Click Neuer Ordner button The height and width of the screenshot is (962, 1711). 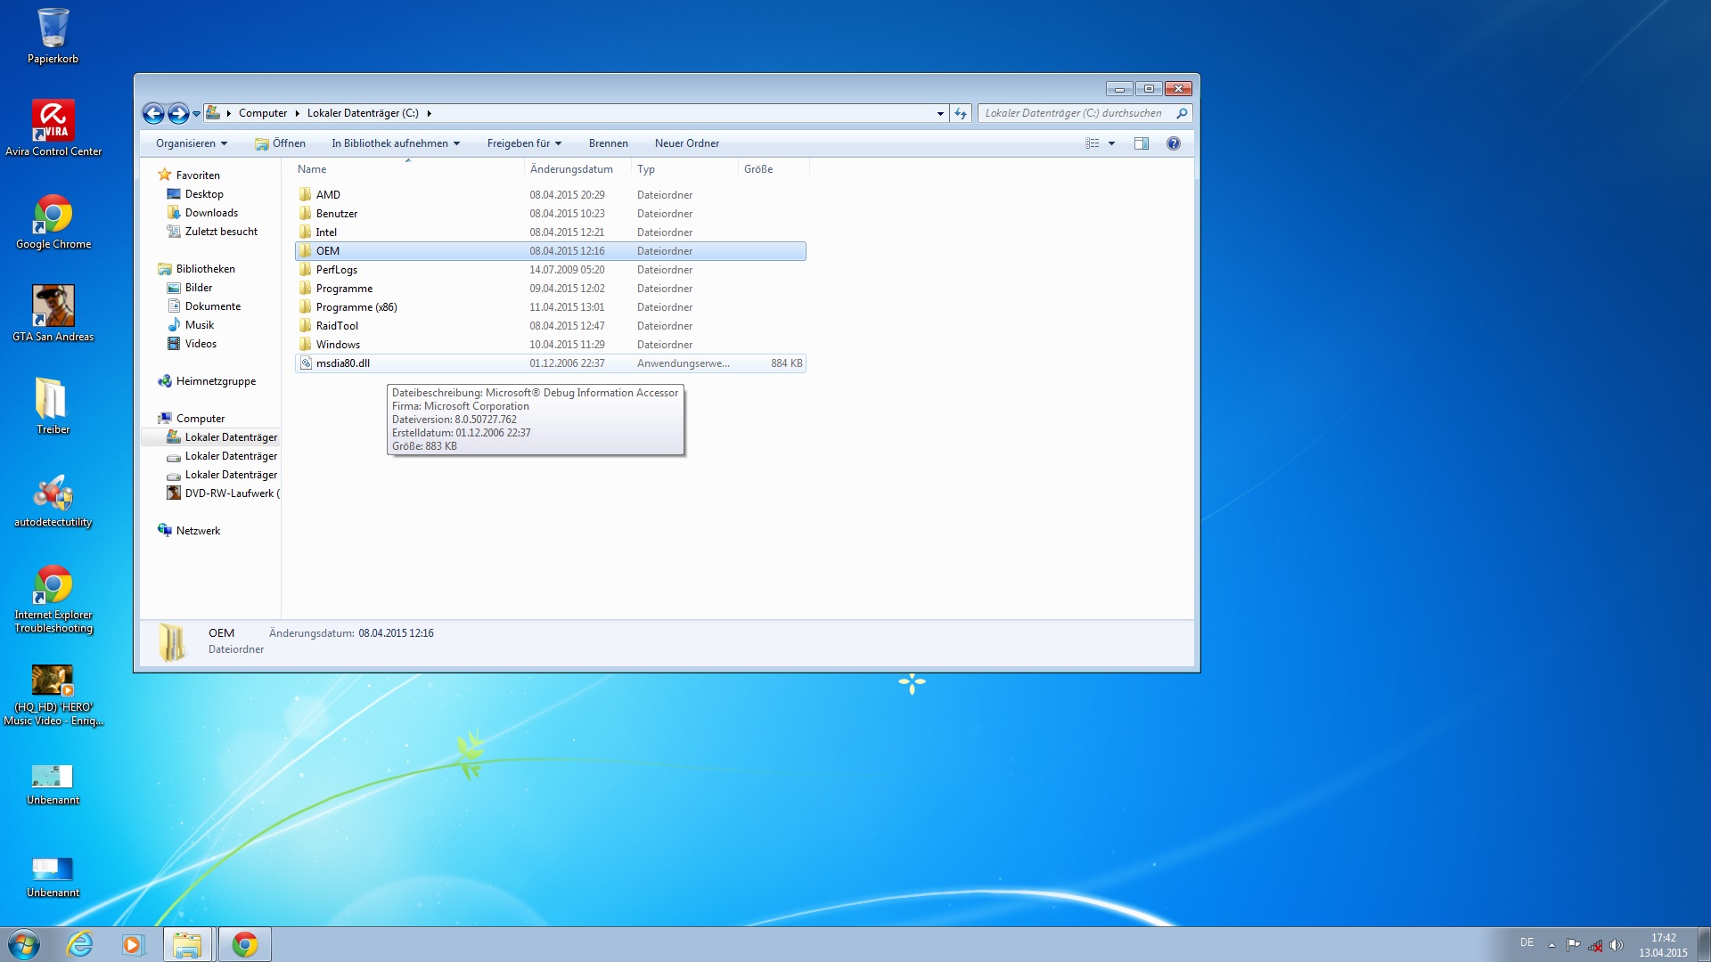(x=686, y=143)
